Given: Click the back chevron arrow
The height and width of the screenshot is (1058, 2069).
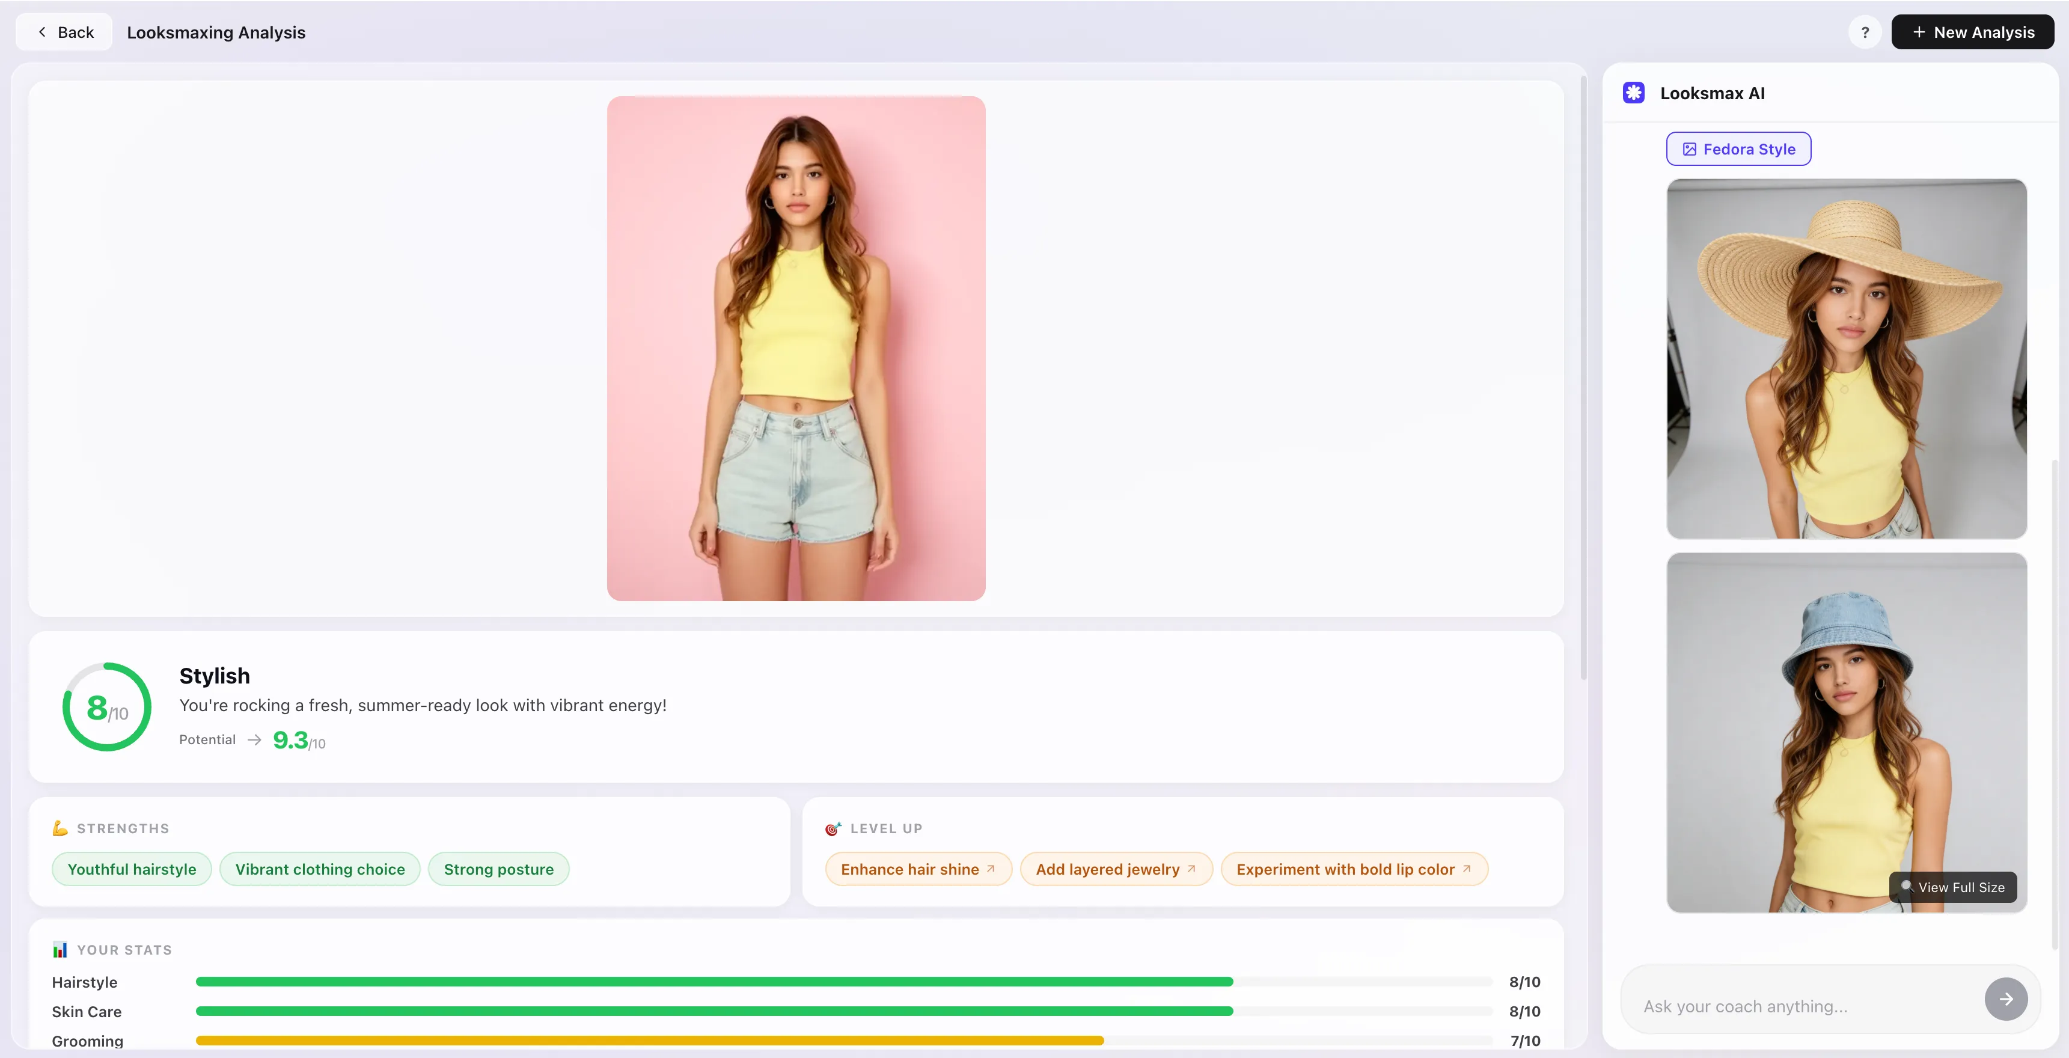Looking at the screenshot, I should [x=41, y=31].
